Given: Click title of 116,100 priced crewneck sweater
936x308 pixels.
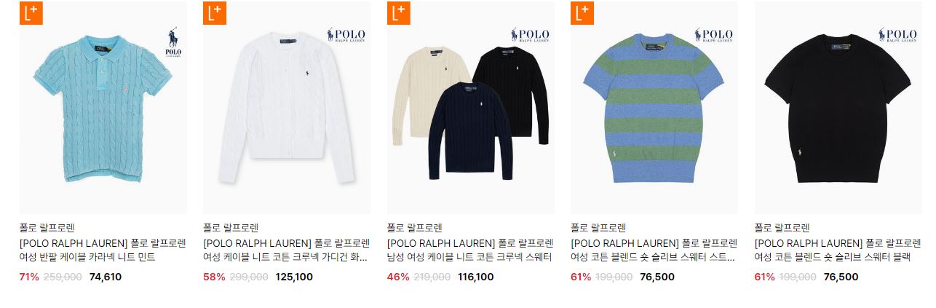Looking at the screenshot, I should (x=470, y=250).
